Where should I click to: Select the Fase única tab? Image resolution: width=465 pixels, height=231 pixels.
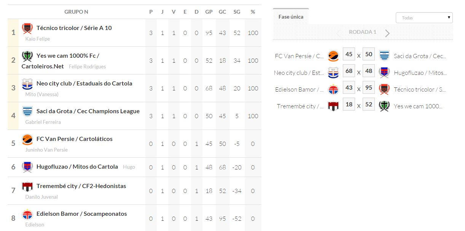coord(291,17)
